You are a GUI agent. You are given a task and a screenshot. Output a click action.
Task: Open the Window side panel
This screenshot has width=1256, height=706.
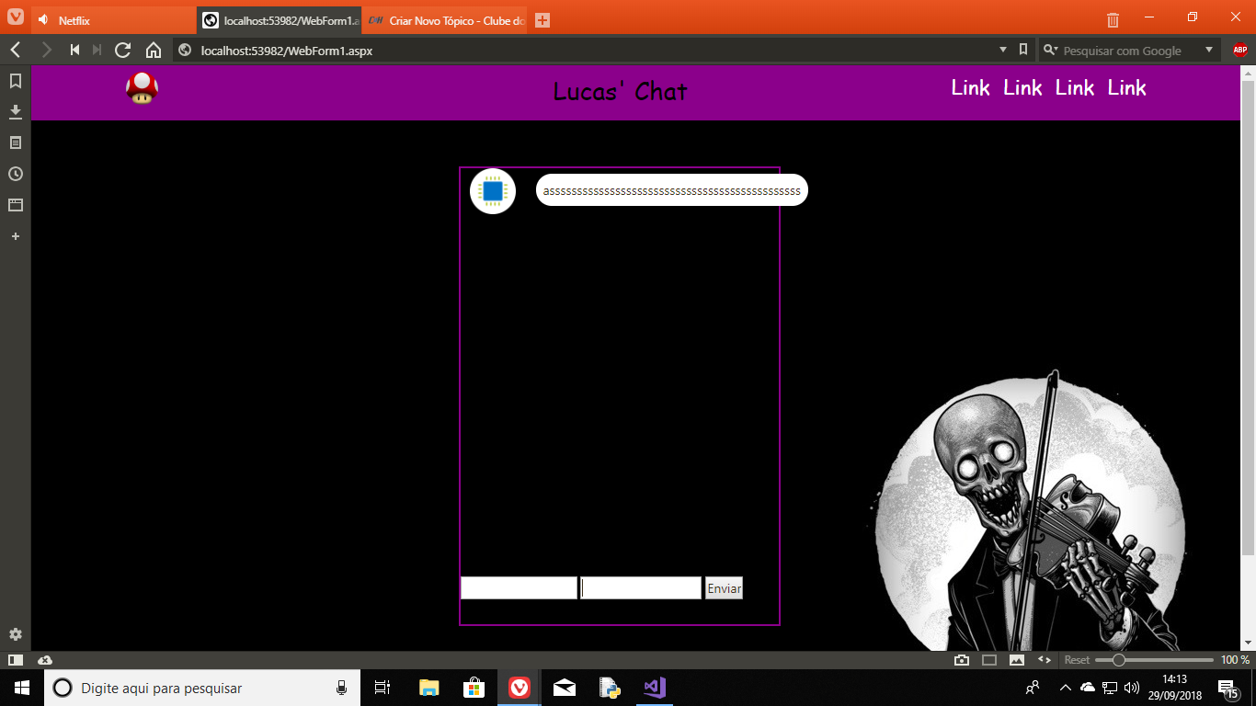(x=16, y=205)
